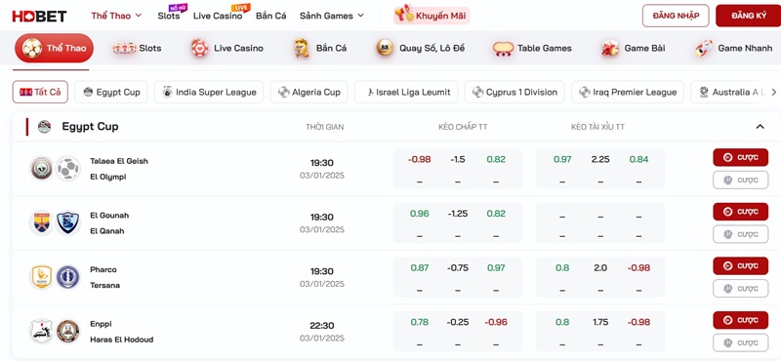Click El Qanah team crest
The image size is (781, 361).
[x=67, y=223]
